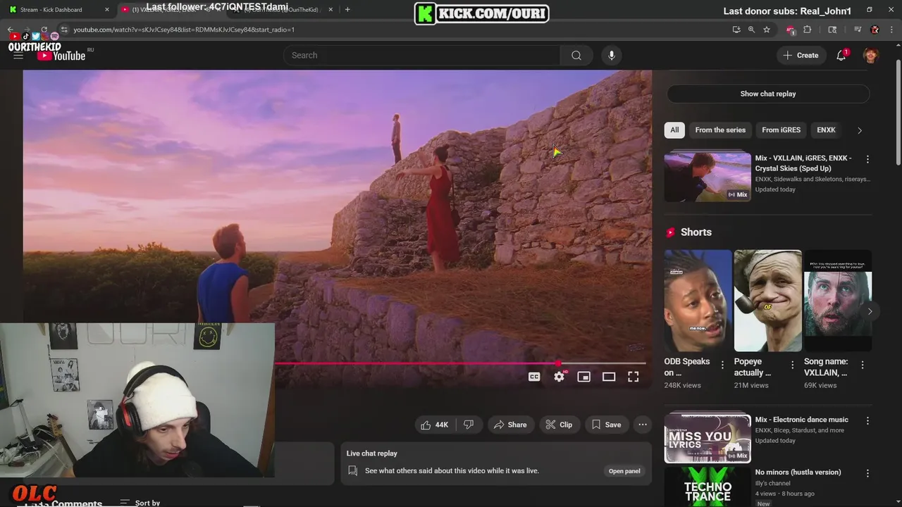902x507 pixels.
Task: Open site information icon in address bar
Action: (64, 30)
